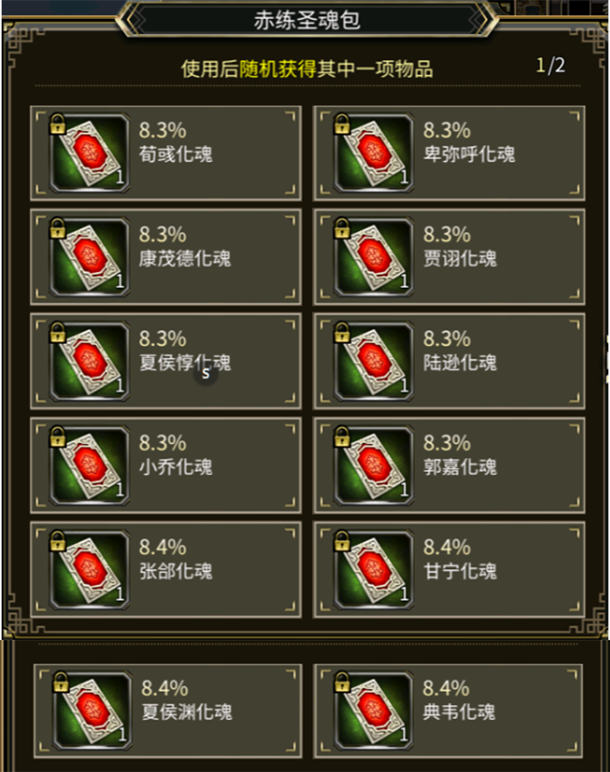This screenshot has width=610, height=772.
Task: Click the 郭嘉化魂 name label
Action: pyautogui.click(x=460, y=467)
